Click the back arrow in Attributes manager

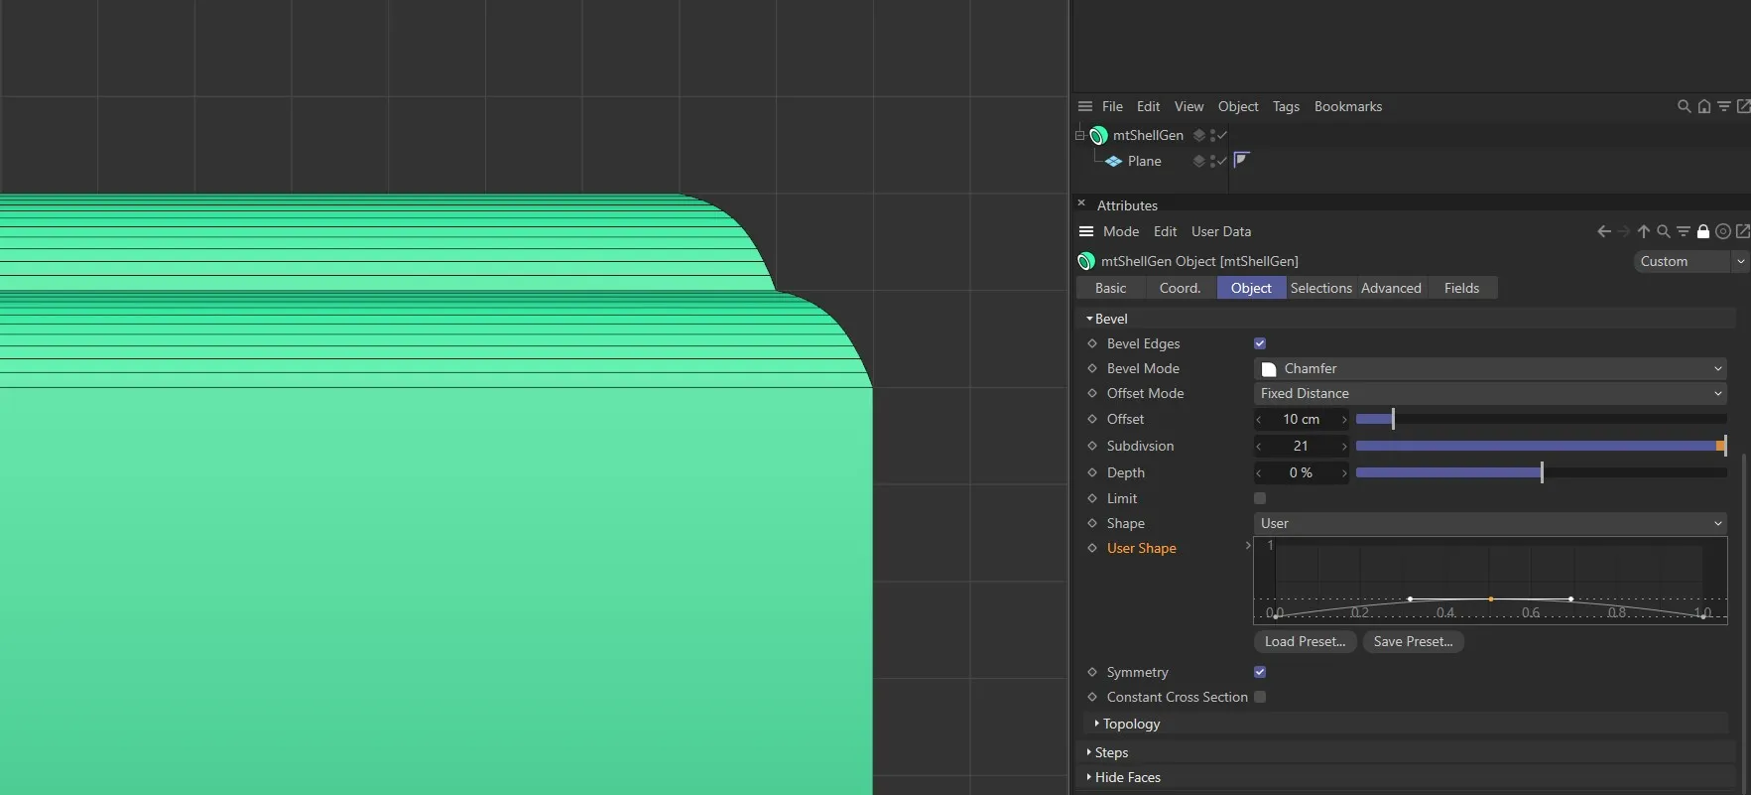coord(1603,231)
